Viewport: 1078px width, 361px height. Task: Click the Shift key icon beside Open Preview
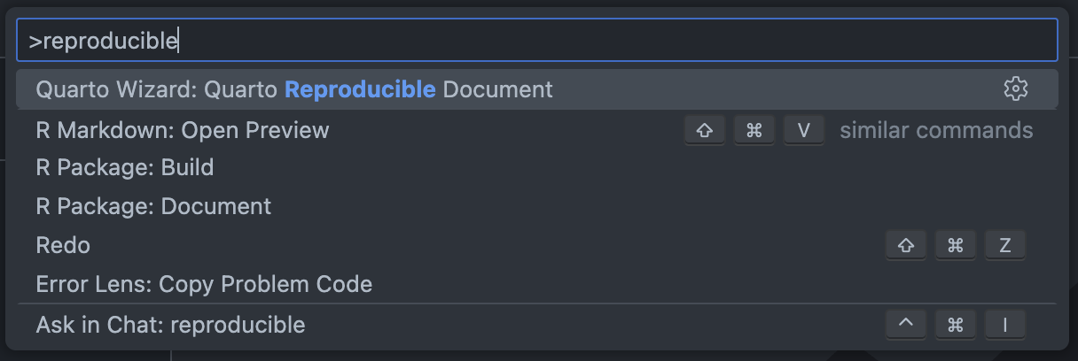coord(705,130)
